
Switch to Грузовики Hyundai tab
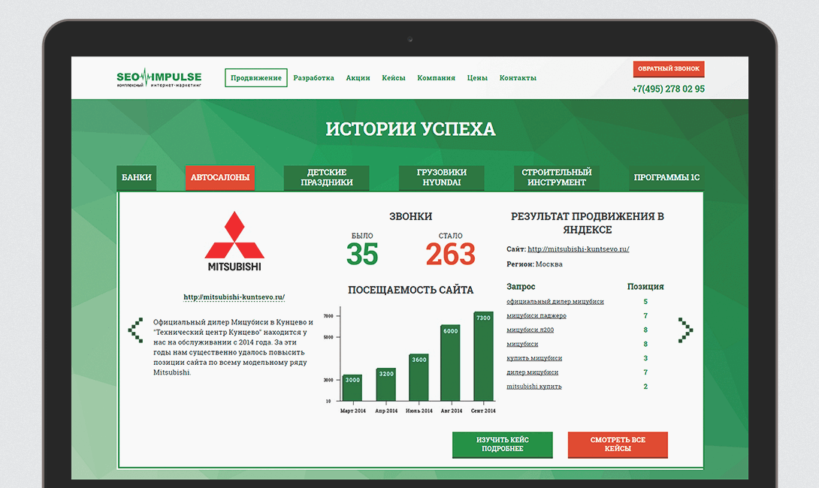[x=441, y=177]
